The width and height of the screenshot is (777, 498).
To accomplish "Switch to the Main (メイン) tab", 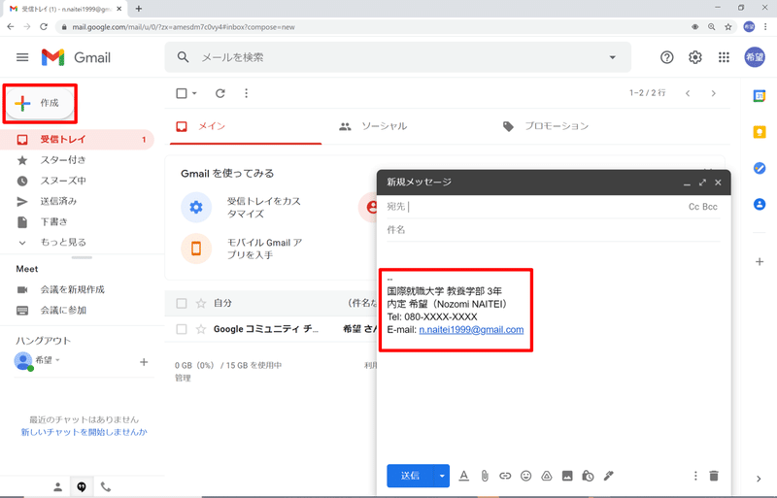I will click(246, 127).
